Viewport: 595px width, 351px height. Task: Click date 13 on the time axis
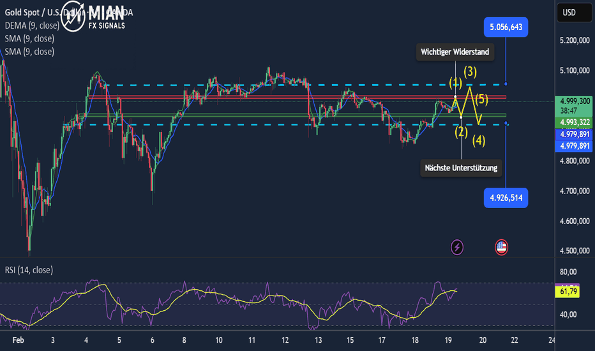[x=318, y=340]
